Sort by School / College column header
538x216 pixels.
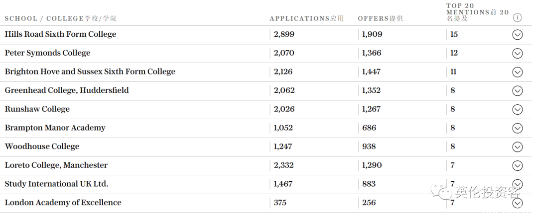tap(60, 18)
